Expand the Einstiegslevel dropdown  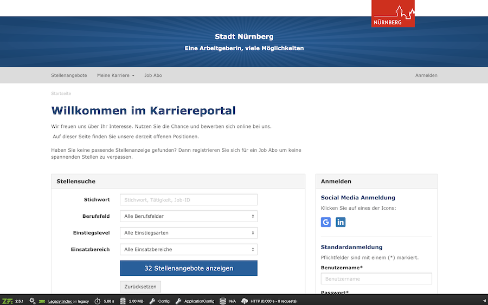188,233
